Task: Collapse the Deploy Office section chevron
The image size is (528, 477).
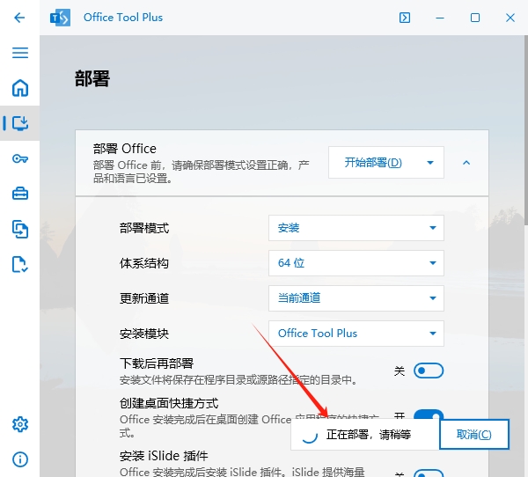Action: click(466, 163)
